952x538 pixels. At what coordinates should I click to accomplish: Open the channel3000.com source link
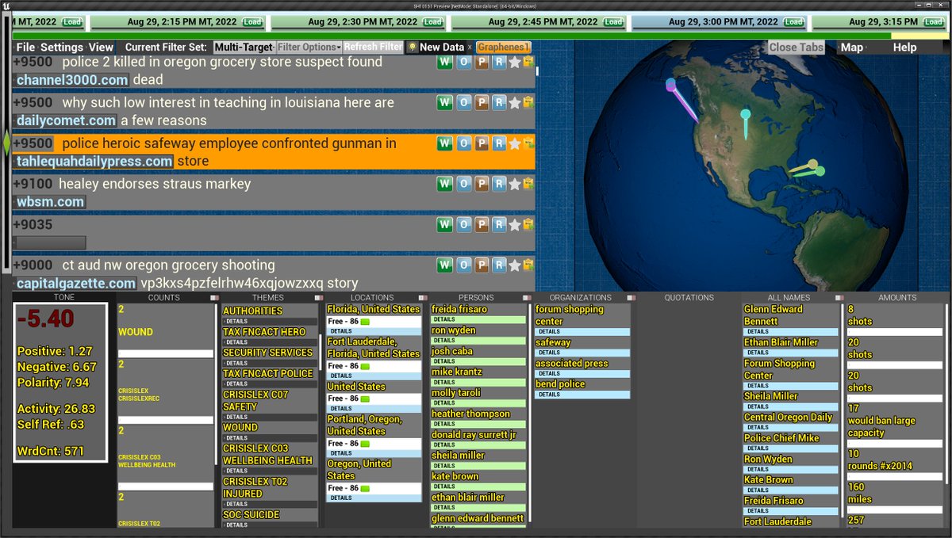click(x=72, y=80)
